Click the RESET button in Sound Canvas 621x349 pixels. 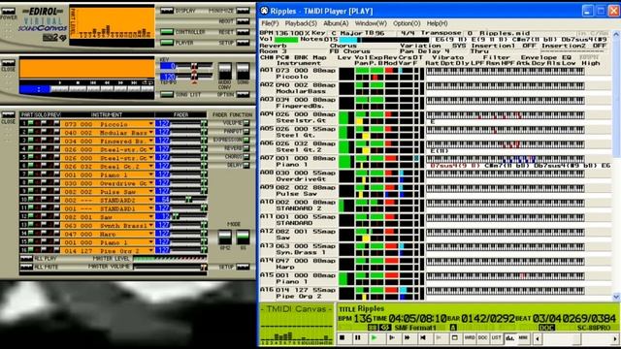click(x=243, y=32)
